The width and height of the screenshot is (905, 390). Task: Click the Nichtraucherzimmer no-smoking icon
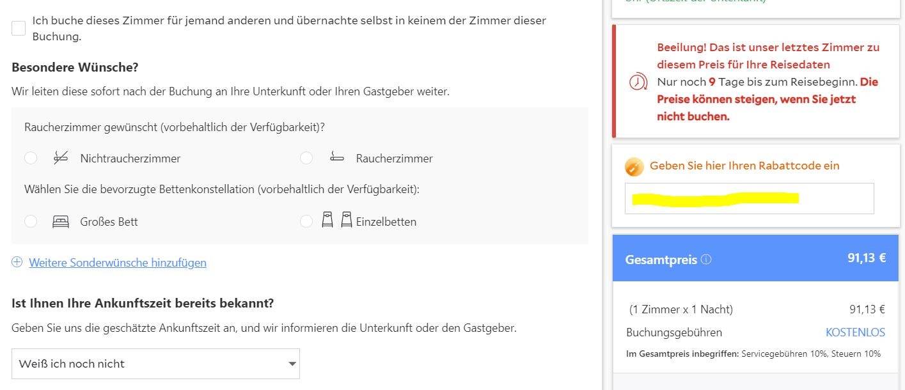click(x=61, y=157)
